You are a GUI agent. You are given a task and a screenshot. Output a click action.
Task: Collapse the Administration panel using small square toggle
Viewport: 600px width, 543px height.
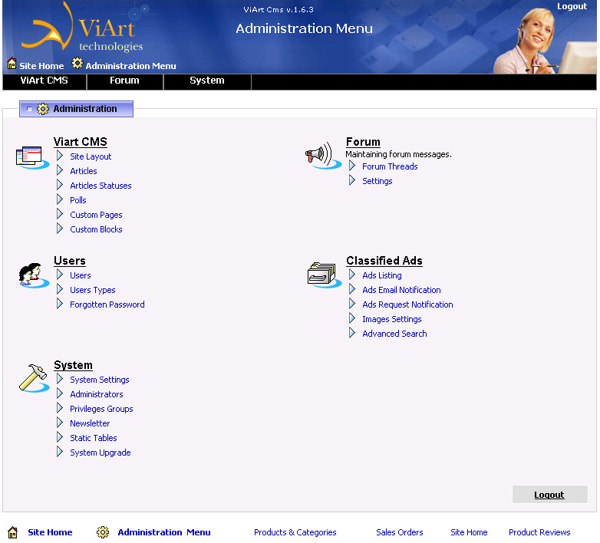pyautogui.click(x=29, y=110)
